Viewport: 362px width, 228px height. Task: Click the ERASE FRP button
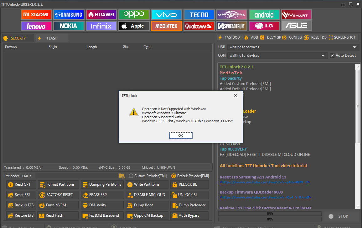point(102,195)
